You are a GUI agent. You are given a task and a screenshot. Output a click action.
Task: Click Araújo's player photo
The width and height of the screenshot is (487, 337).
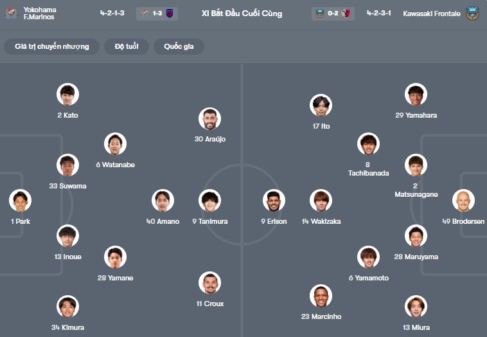[x=209, y=119]
